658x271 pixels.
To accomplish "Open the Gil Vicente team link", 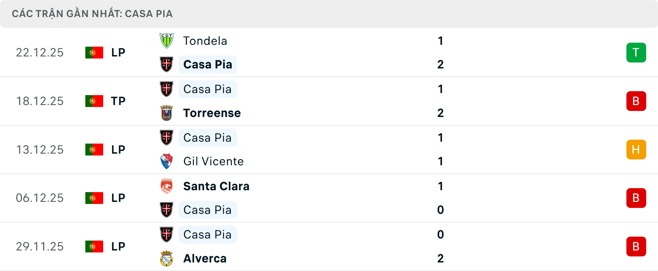I will (213, 161).
